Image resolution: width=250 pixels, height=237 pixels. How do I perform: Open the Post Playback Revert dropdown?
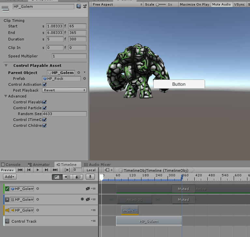(64, 90)
